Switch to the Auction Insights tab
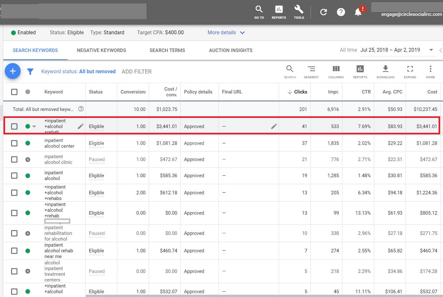This screenshot has width=443, height=297. click(x=231, y=50)
